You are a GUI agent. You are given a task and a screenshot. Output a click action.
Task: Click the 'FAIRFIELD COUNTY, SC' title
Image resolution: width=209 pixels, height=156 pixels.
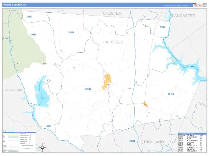click(x=14, y=5)
